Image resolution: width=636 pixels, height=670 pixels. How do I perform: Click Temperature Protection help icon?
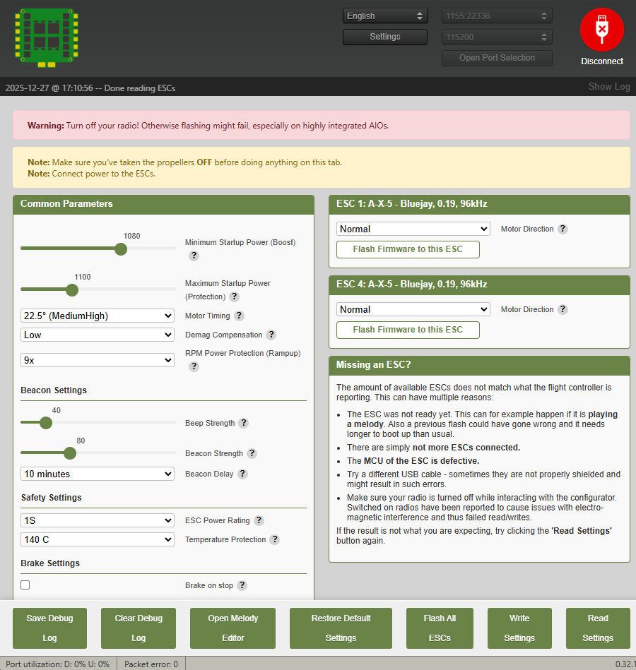(274, 540)
